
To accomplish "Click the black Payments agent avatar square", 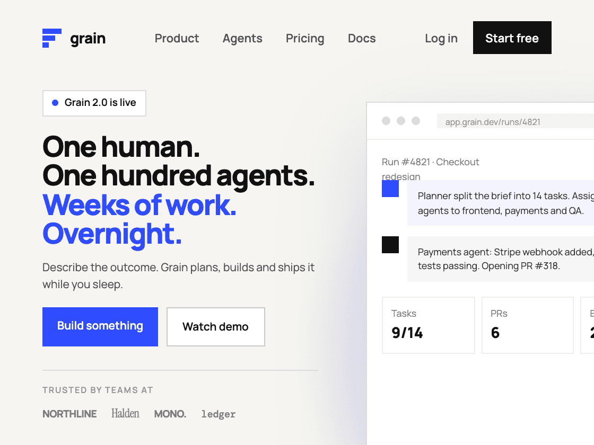I will 390,244.
